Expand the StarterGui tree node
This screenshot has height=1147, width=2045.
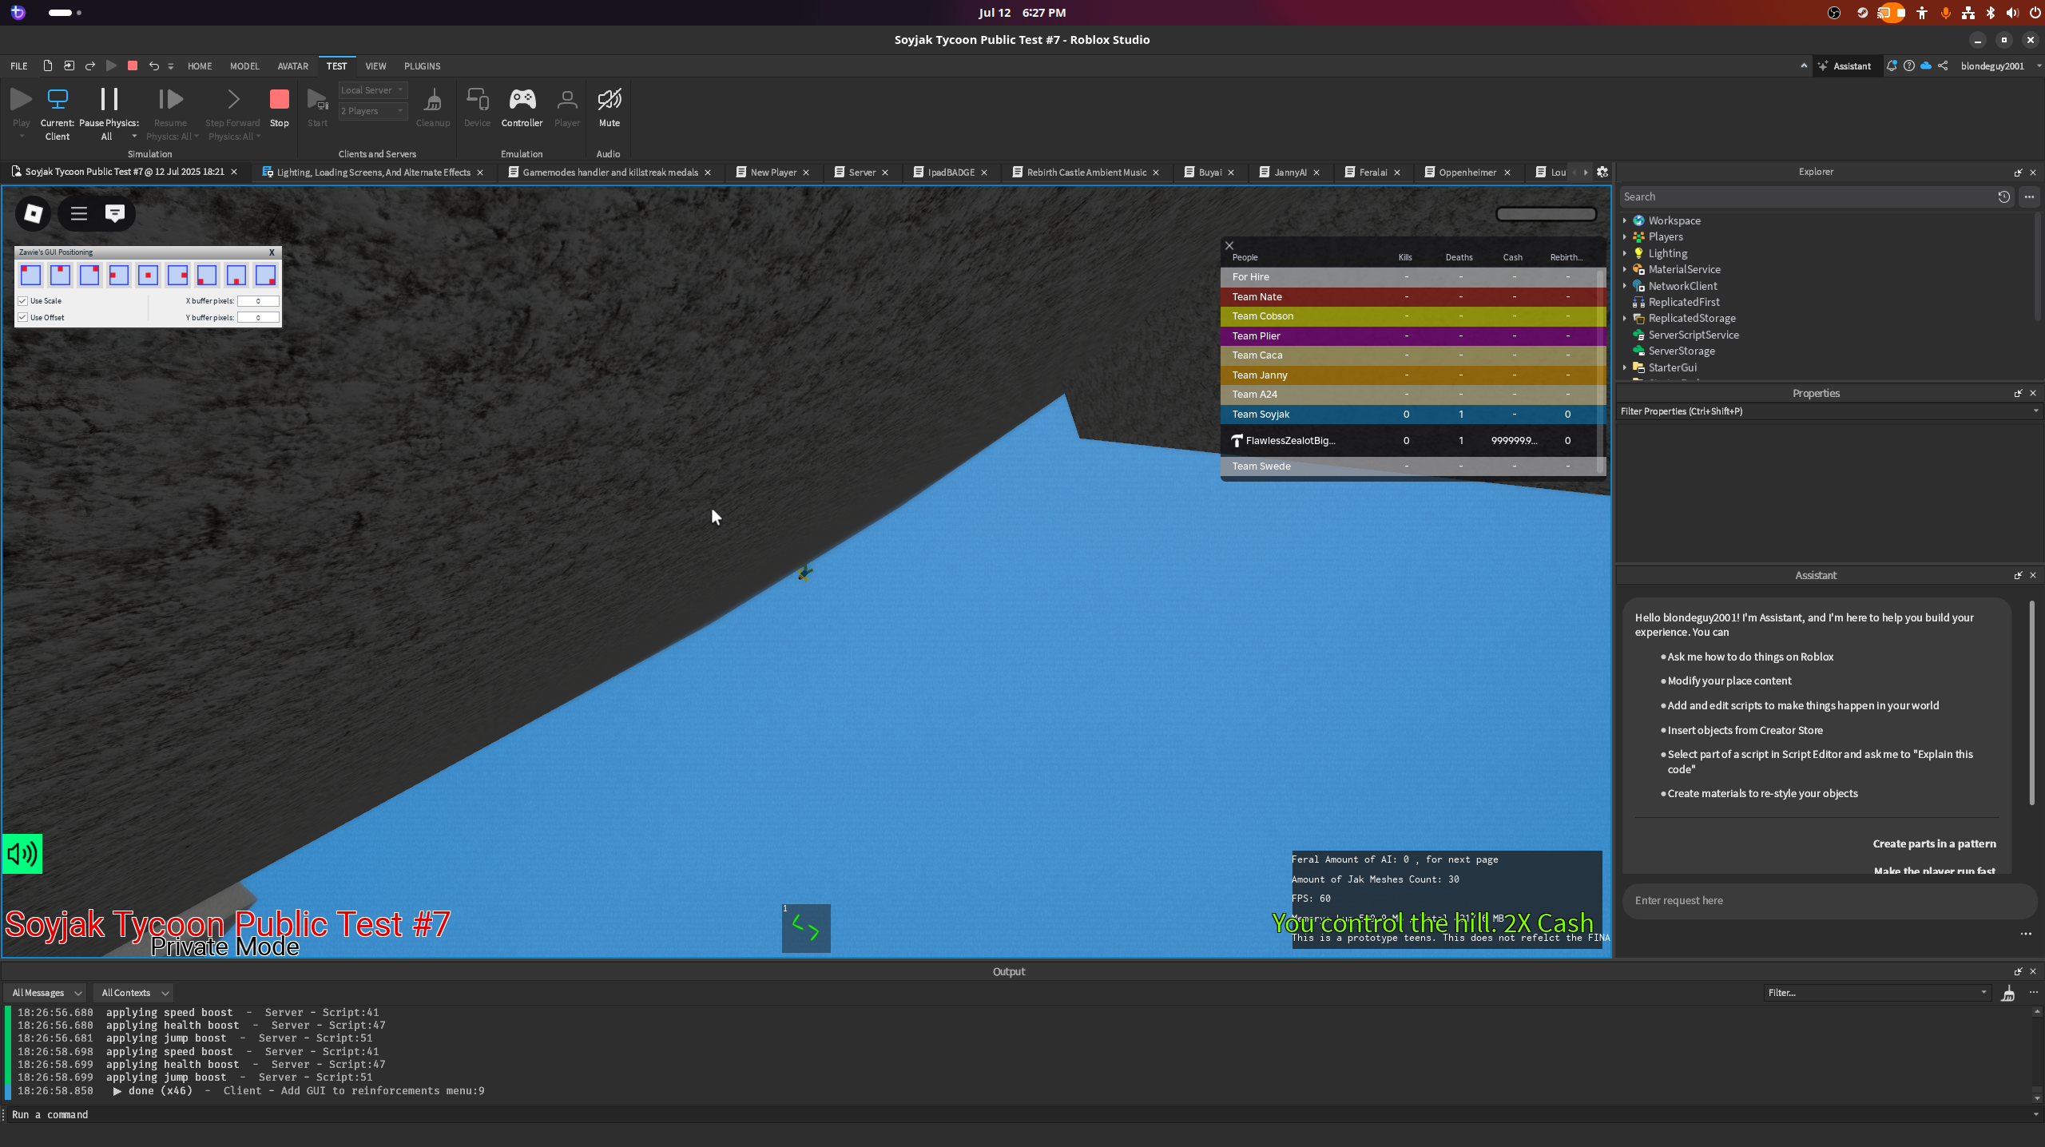(x=1625, y=367)
